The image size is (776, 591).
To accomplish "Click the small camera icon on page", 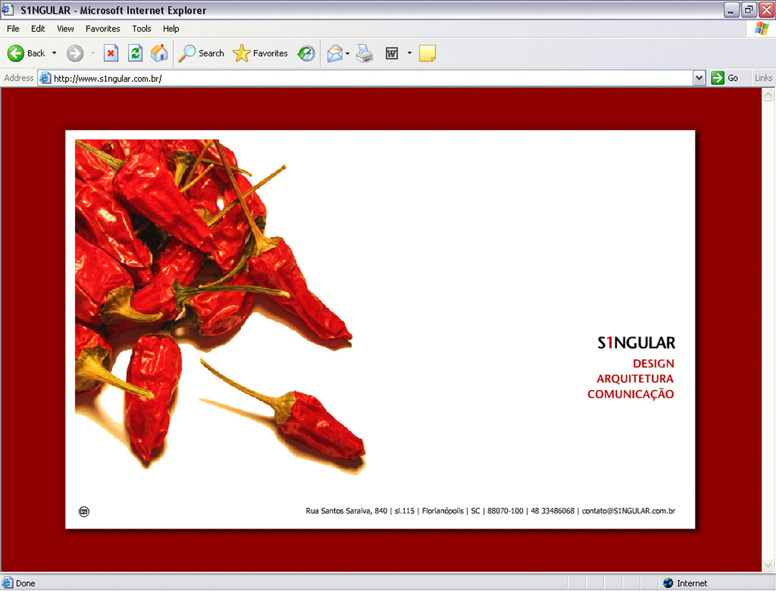I will pos(84,511).
